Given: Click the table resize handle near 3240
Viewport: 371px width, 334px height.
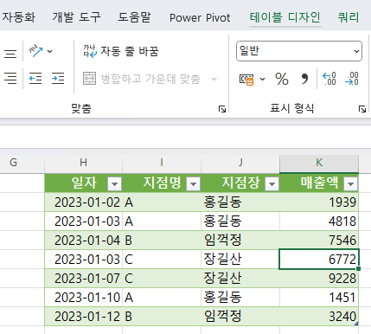Looking at the screenshot, I should [356, 324].
